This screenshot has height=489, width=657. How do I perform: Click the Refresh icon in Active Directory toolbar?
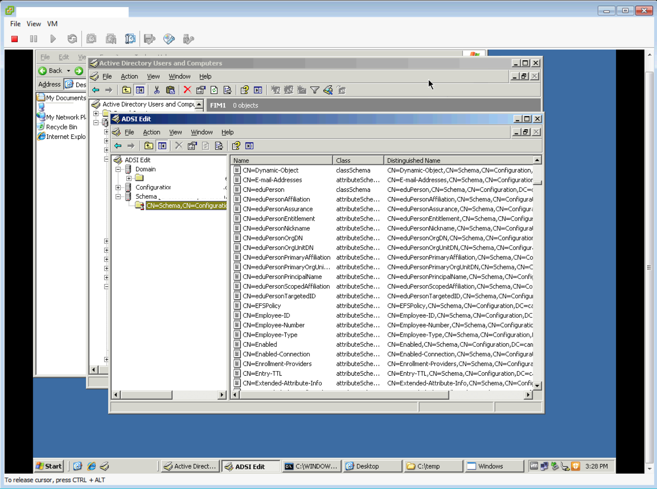coord(214,90)
